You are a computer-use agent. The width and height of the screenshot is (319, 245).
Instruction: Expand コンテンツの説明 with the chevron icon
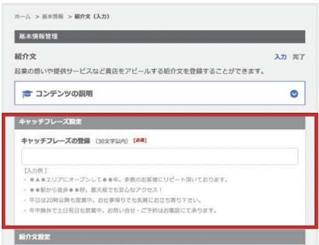294,94
